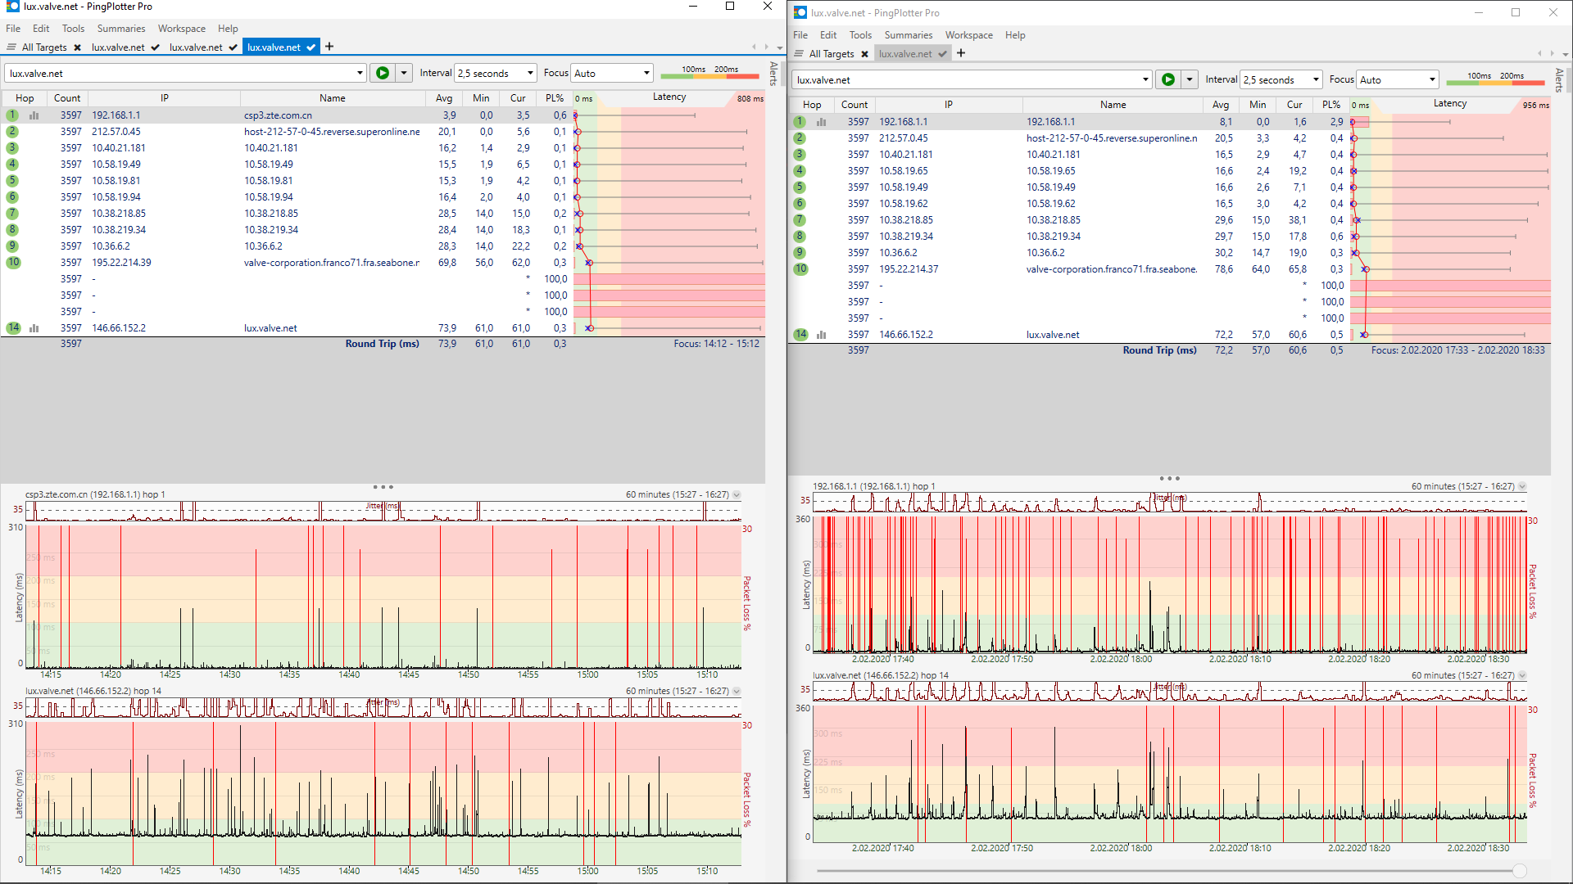
Task: Click the target address field in right window
Action: [x=967, y=79]
